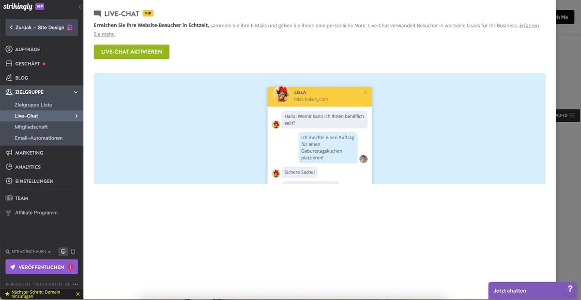The image size is (581, 300).
Task: Click the Marketing megaphone icon
Action: (x=9, y=153)
